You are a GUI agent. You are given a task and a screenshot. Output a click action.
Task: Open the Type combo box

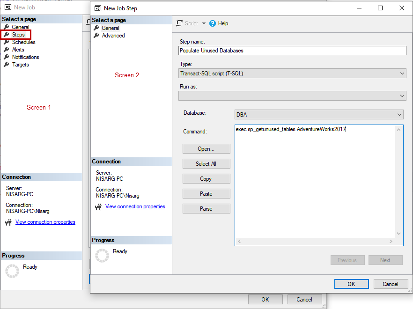292,74
